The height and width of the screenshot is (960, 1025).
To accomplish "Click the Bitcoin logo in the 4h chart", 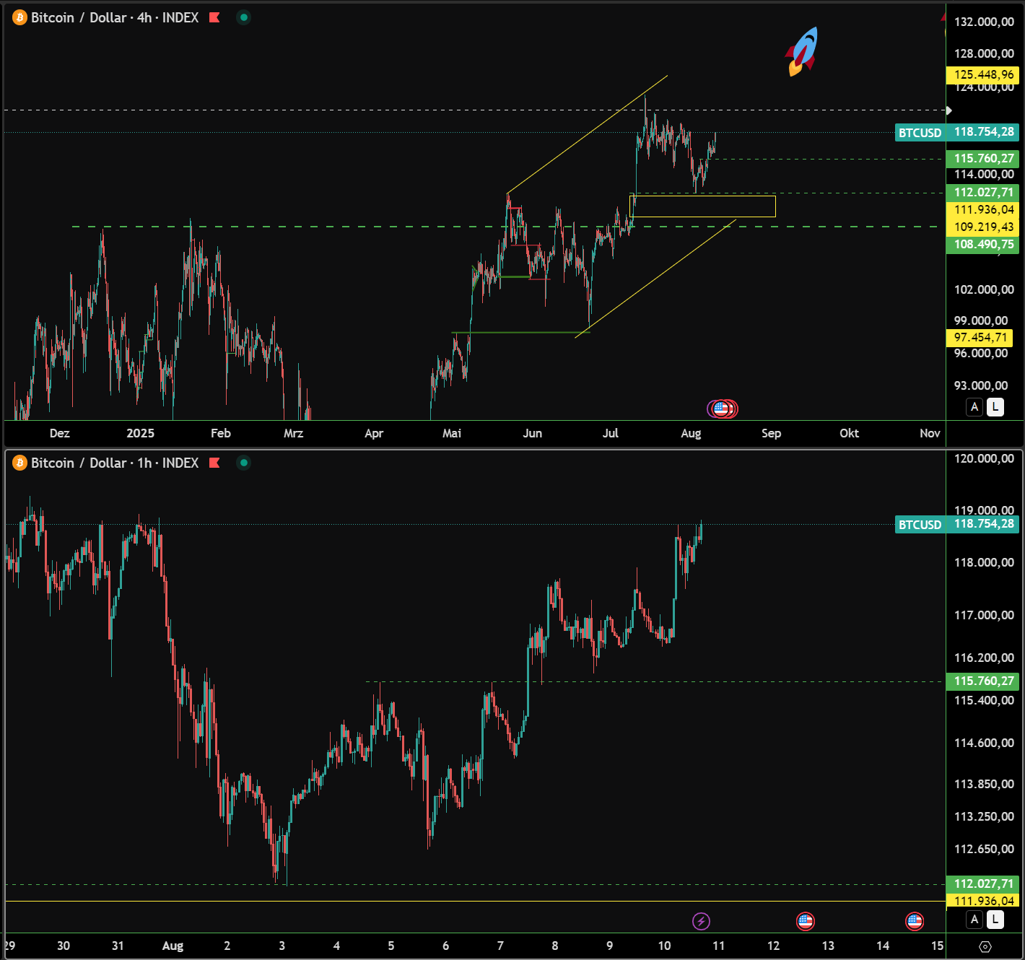I will click(x=19, y=18).
